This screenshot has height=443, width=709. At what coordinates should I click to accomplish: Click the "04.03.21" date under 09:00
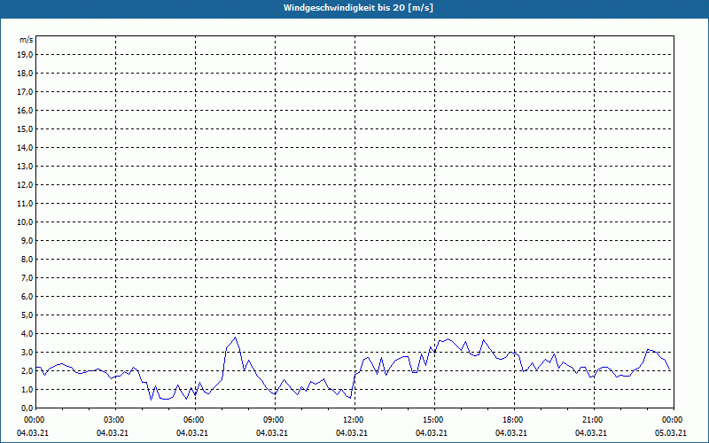[272, 433]
